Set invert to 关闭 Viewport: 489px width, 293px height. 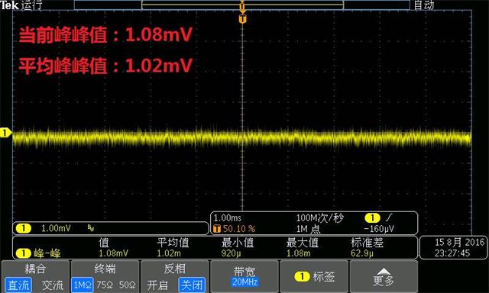click(x=192, y=285)
